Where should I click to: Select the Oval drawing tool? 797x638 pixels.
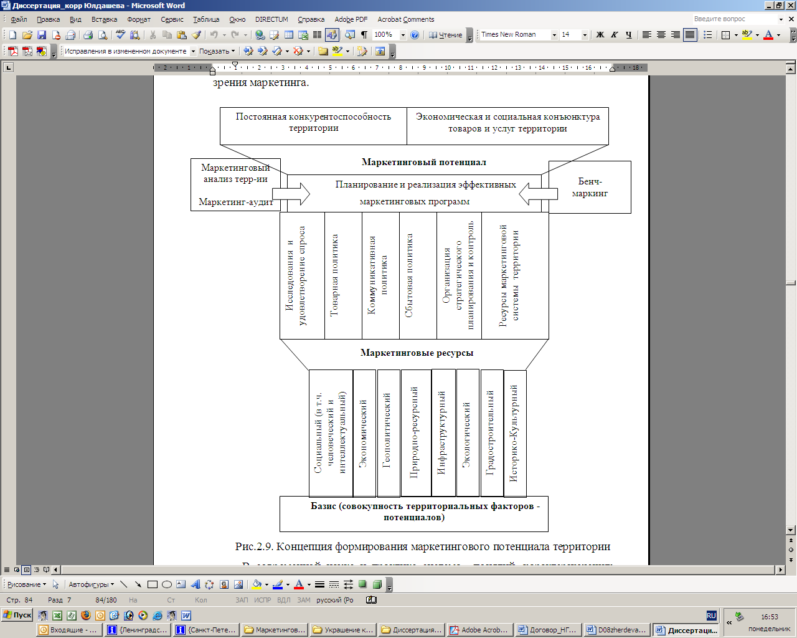click(167, 584)
